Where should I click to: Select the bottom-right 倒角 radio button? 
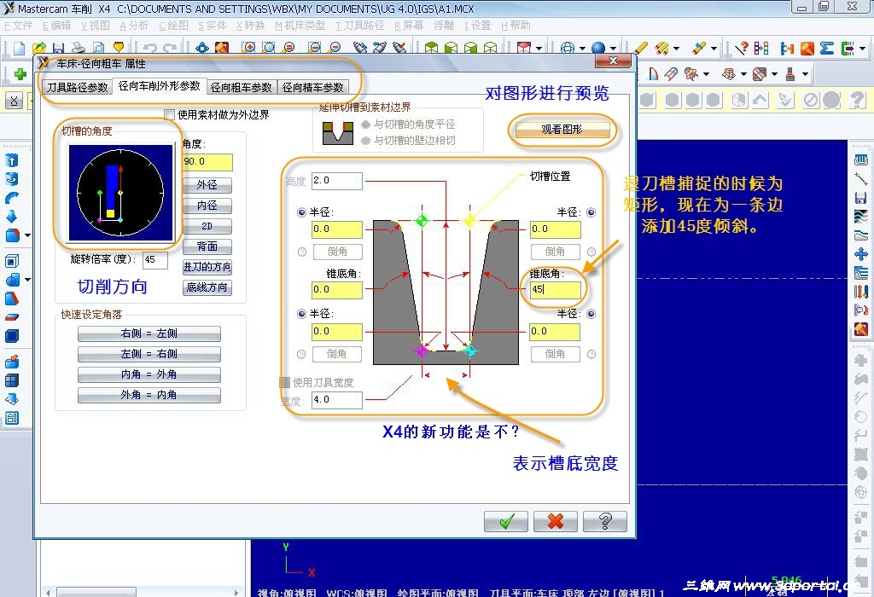[x=591, y=354]
